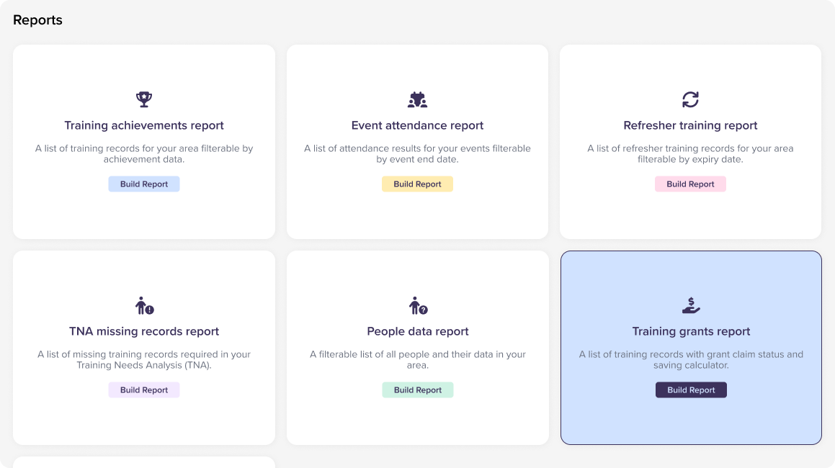This screenshot has height=468, width=835.
Task: Build the TNA missing records report
Action: tap(144, 390)
